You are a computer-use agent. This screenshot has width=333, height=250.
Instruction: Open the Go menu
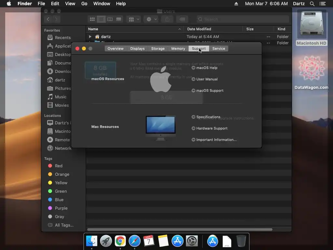point(84,4)
